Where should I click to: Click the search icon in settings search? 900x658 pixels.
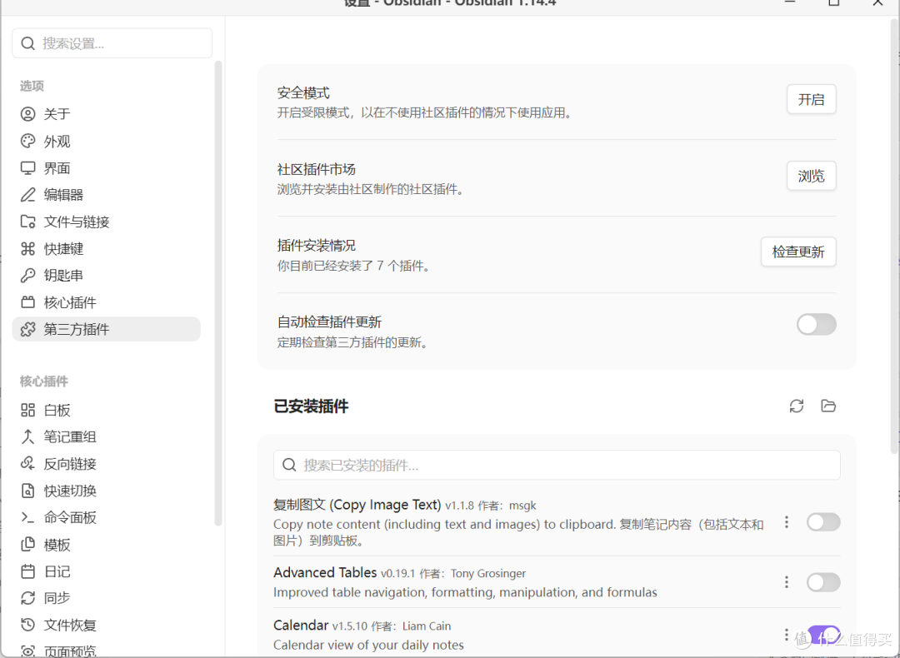coord(27,43)
